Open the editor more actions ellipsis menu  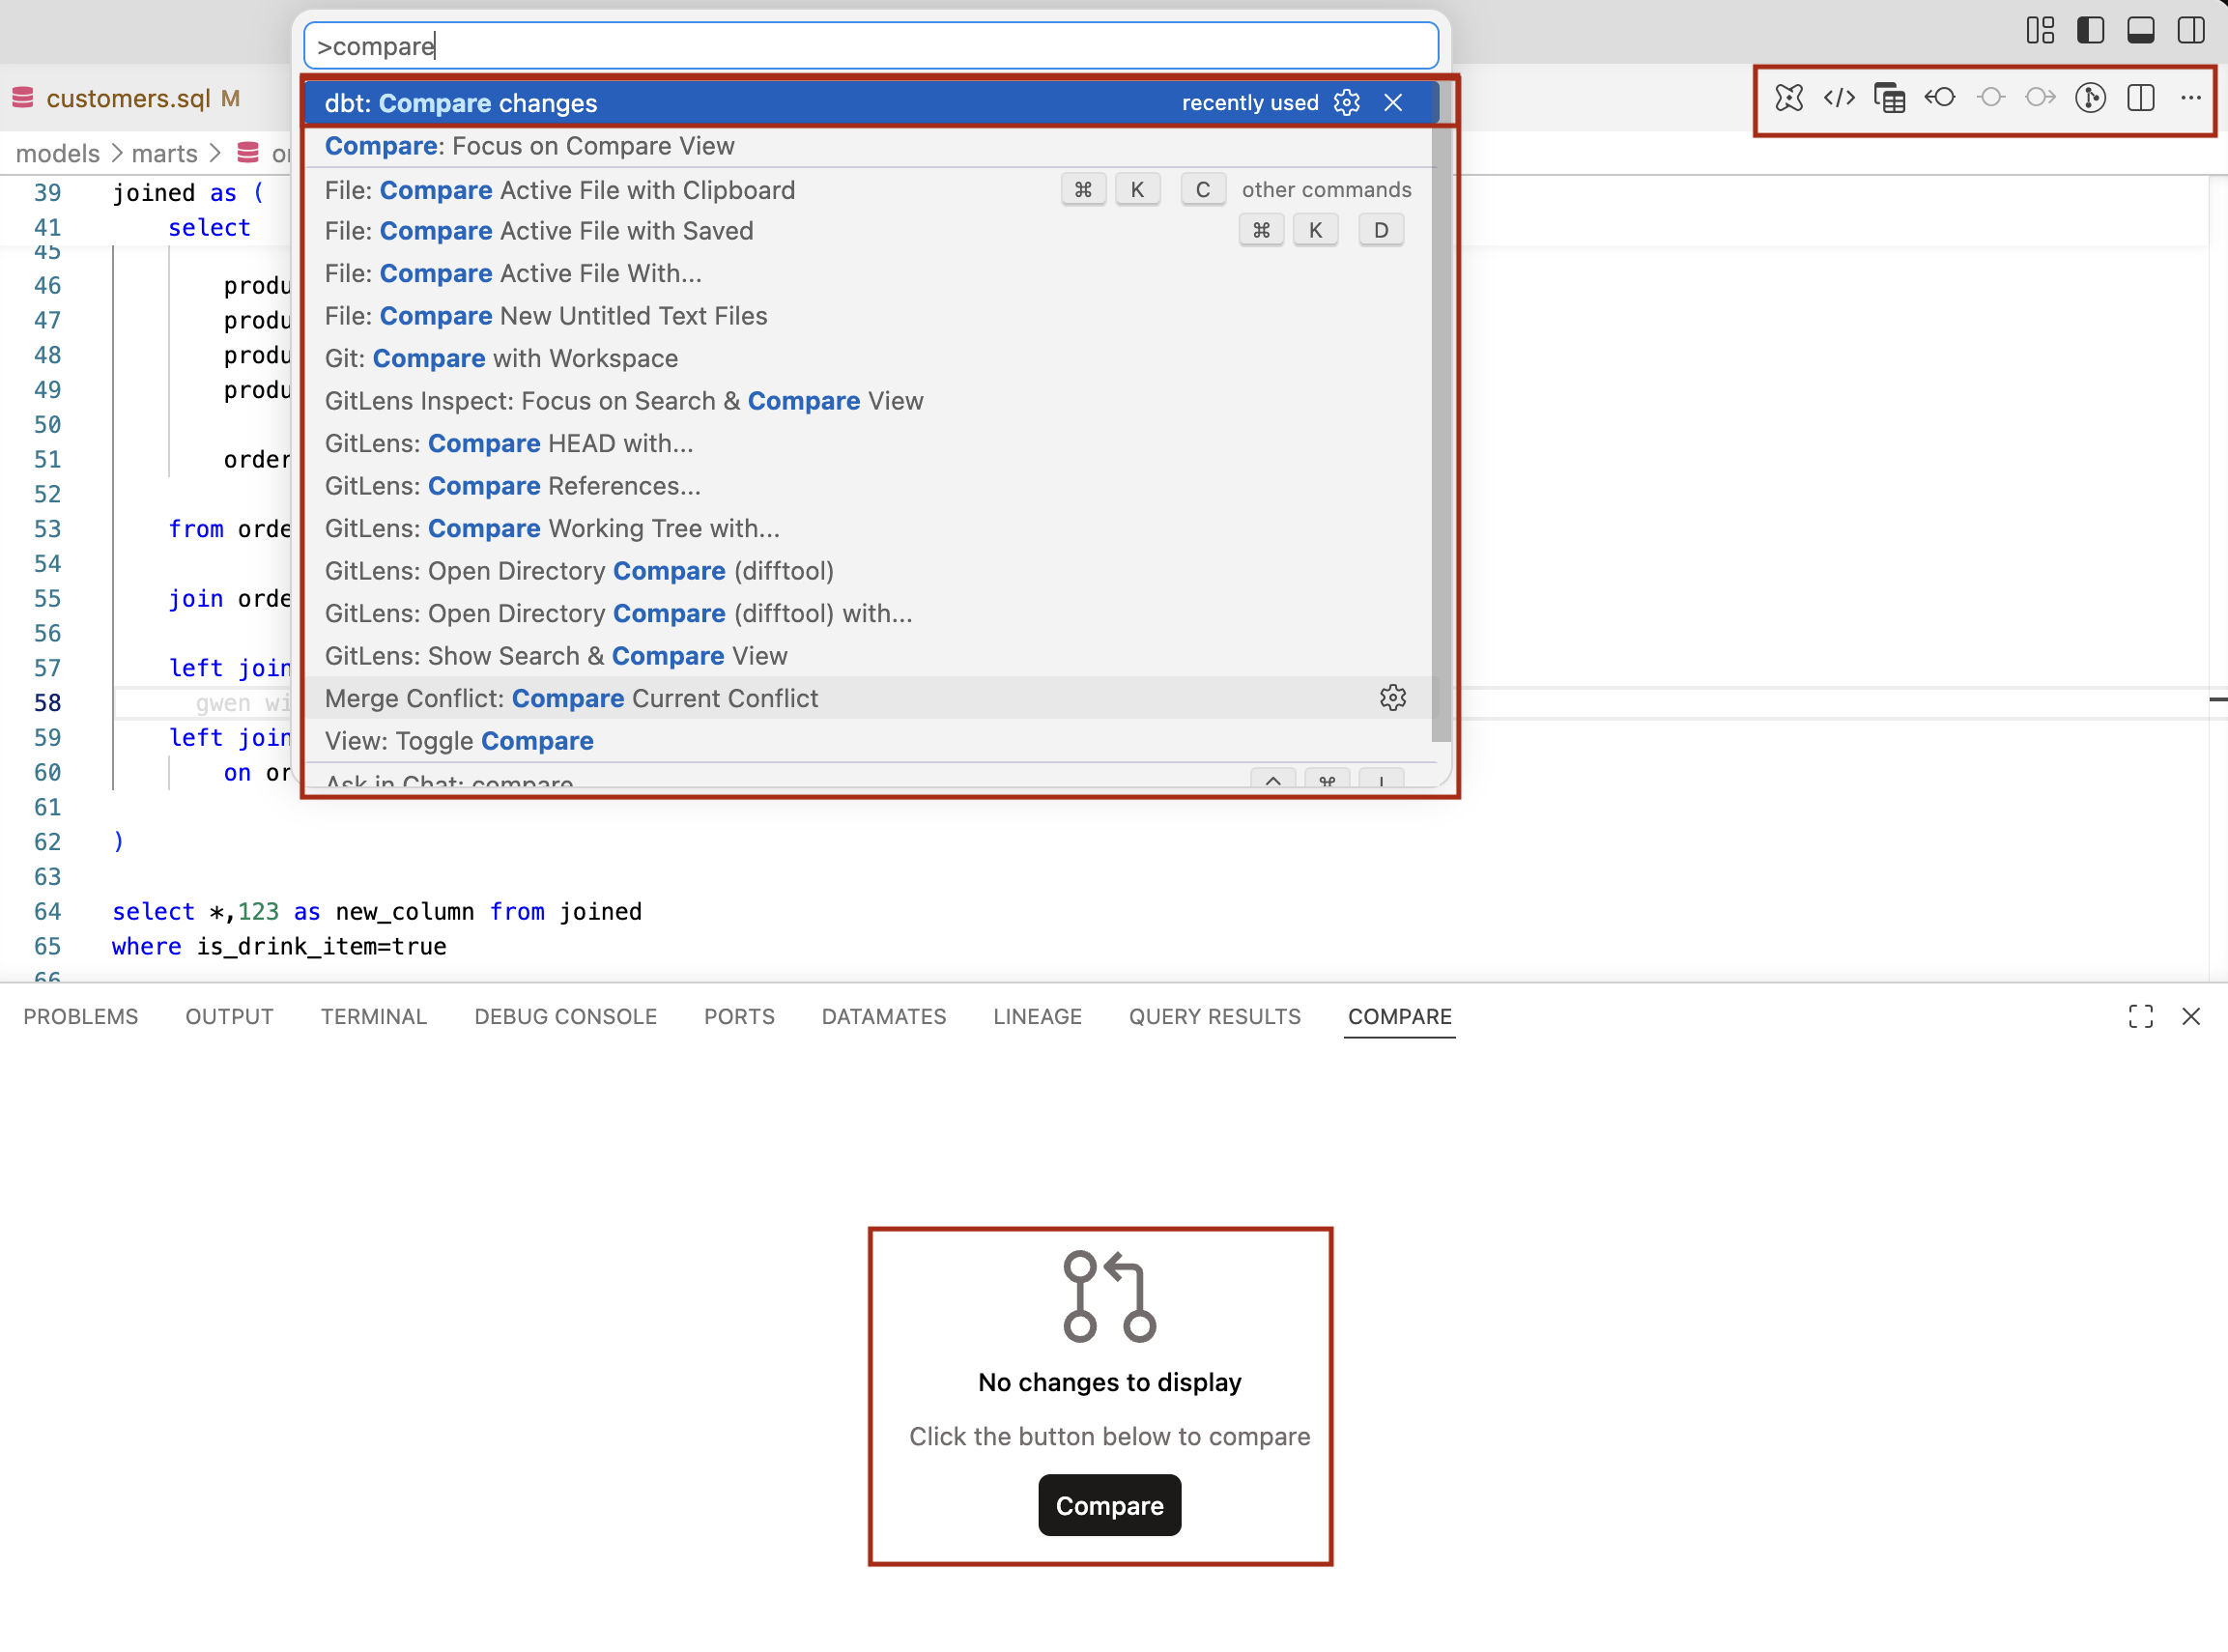[2191, 98]
